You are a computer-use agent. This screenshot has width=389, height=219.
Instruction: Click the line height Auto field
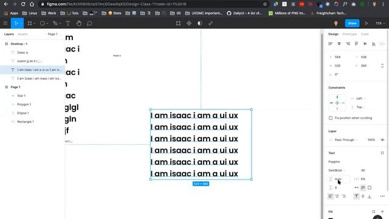coord(339,179)
